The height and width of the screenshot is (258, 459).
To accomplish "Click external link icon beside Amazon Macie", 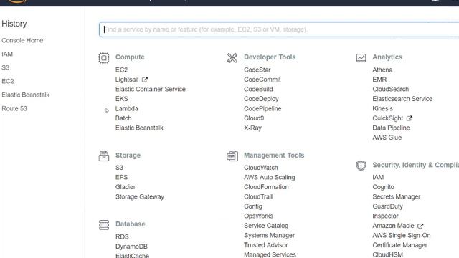I will point(420,226).
